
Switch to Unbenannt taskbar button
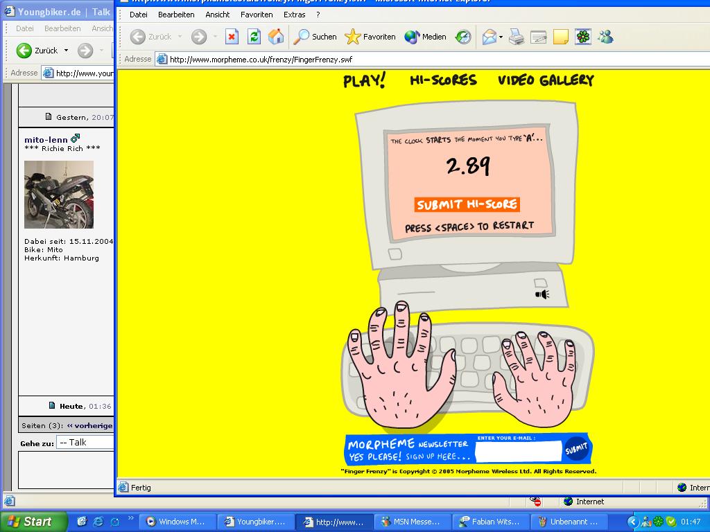[x=570, y=522]
